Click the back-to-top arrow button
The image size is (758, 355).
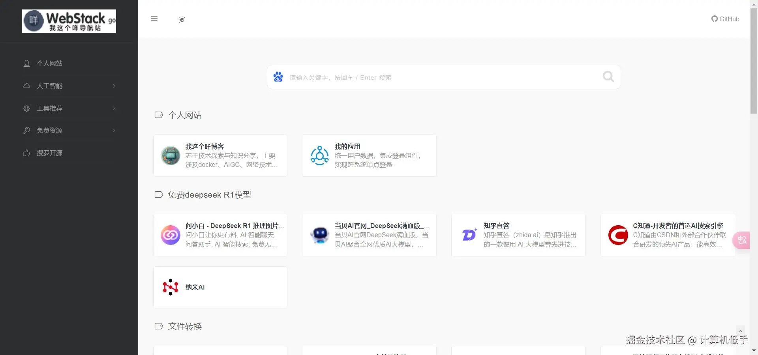click(x=740, y=331)
